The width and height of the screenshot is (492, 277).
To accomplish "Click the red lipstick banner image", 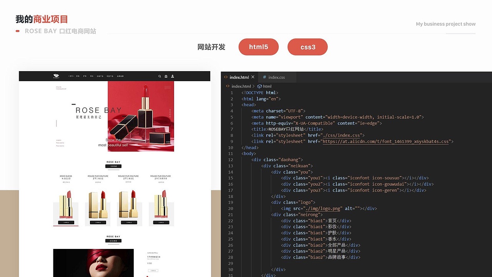I will coord(141,116).
